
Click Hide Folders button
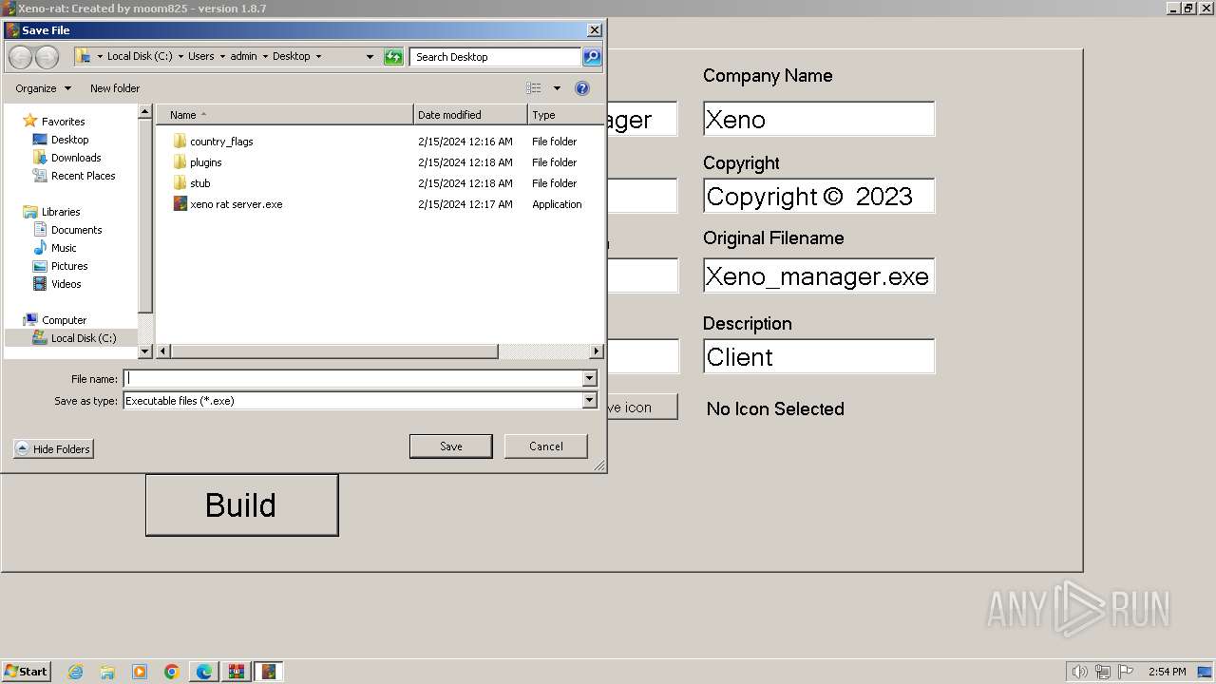click(x=53, y=449)
